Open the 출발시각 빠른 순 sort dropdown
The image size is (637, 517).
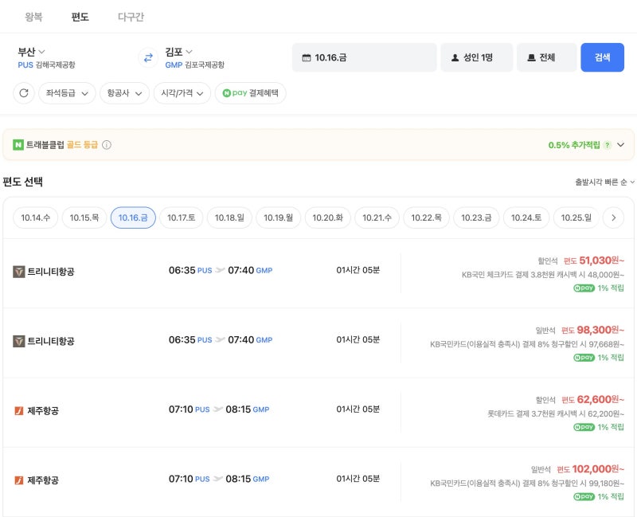[604, 182]
